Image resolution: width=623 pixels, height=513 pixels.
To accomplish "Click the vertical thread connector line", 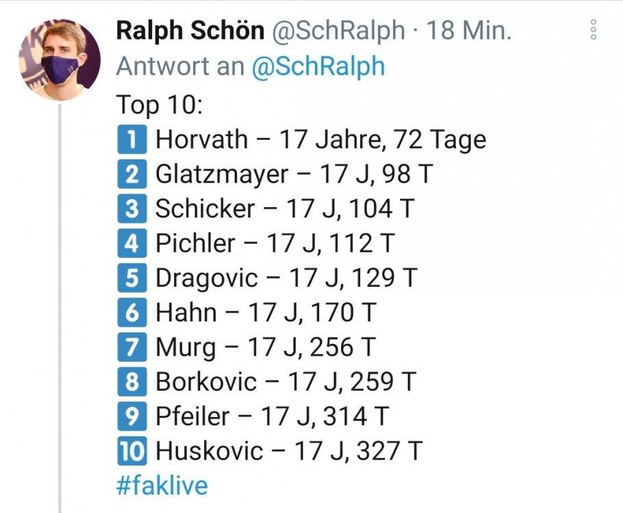I will click(60, 308).
